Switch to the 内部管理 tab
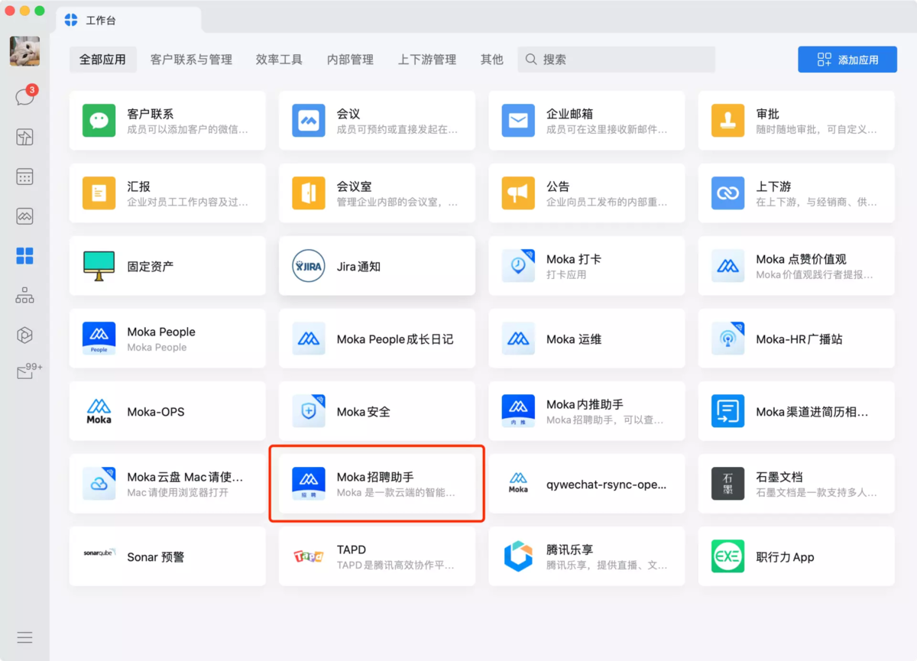Viewport: 917px width, 661px height. point(350,60)
